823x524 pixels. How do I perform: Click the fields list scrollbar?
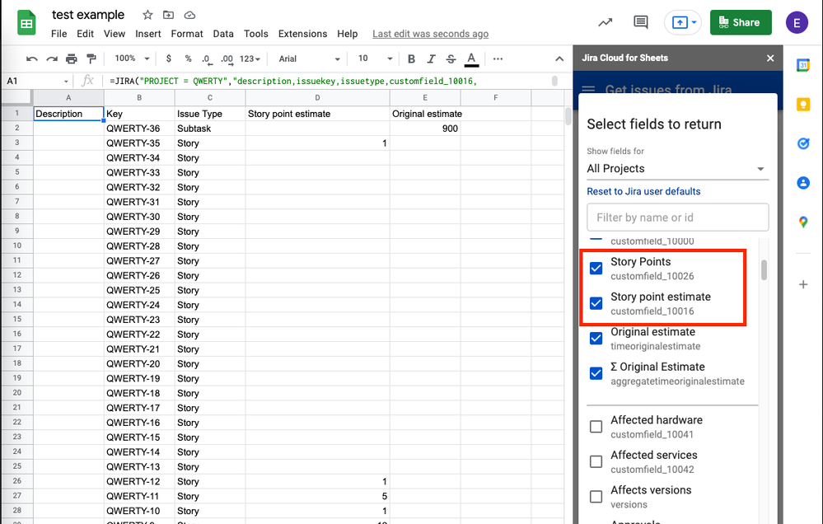(764, 270)
